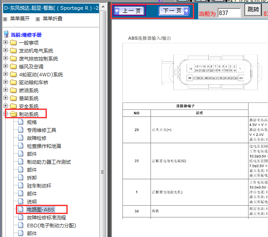Click the computer icon beside 当前:维修手册

(6, 34)
